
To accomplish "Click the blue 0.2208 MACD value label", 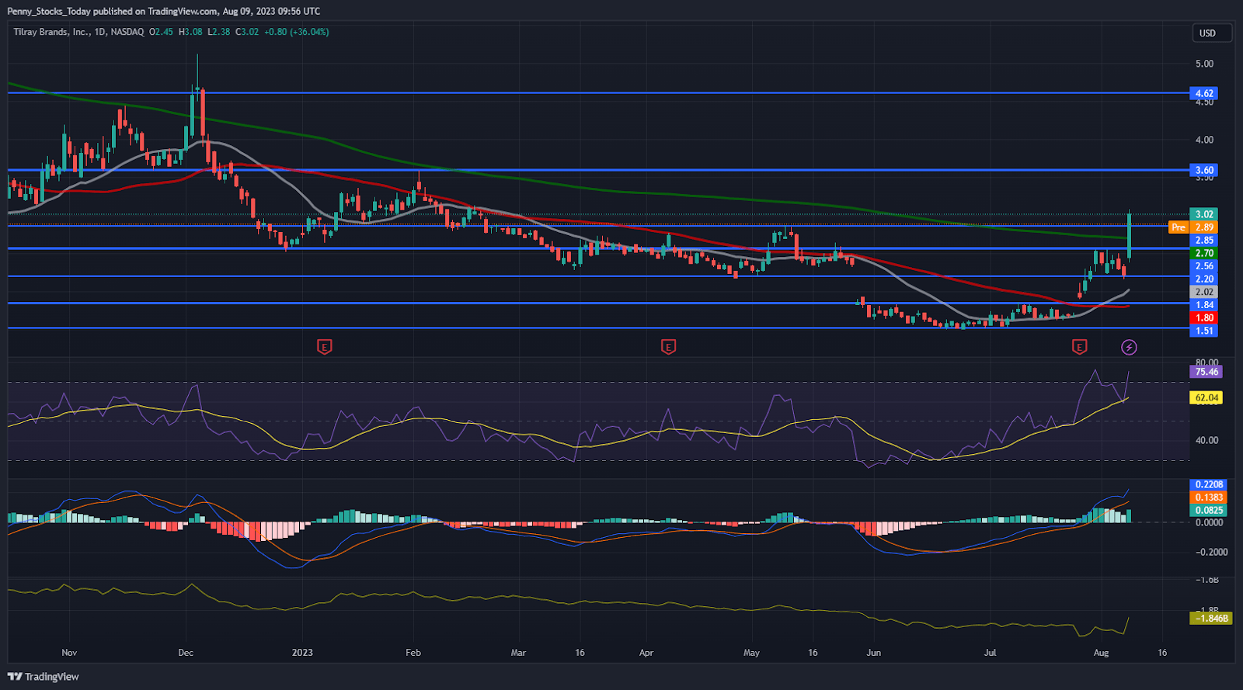I will click(x=1208, y=484).
